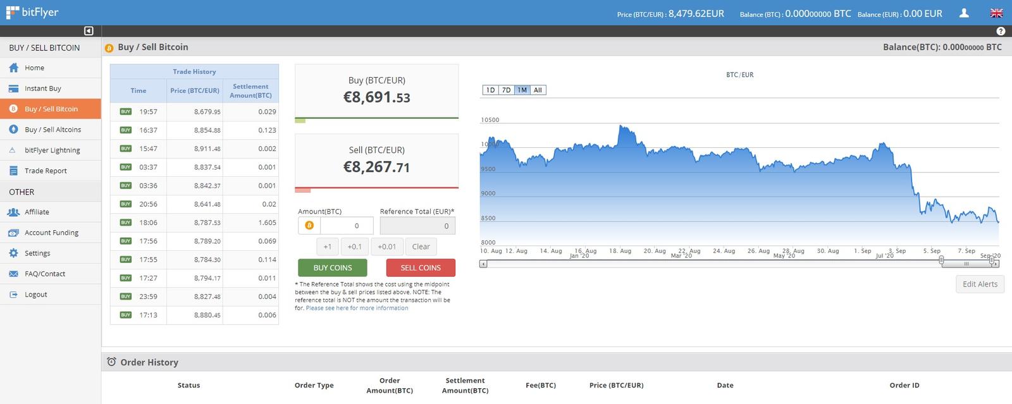Open the help question mark icon
The width and height of the screenshot is (1012, 404).
coord(1000,31)
